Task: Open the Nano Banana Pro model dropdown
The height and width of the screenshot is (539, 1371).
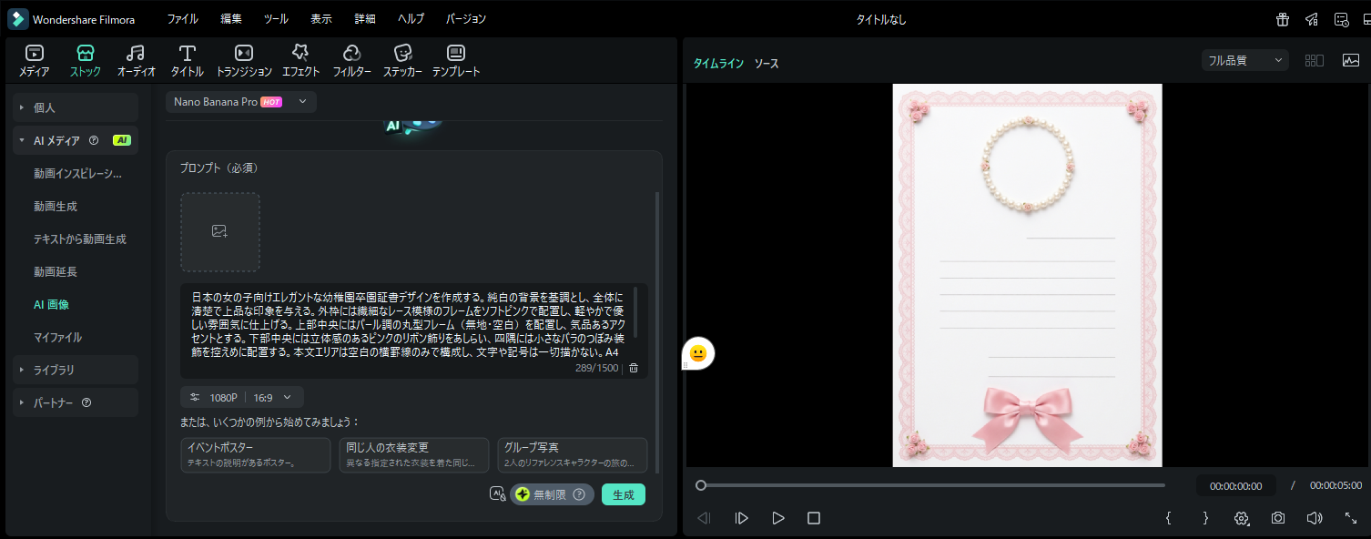Action: pos(241,102)
